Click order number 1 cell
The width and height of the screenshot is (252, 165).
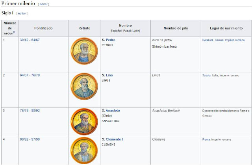click(x=10, y=54)
